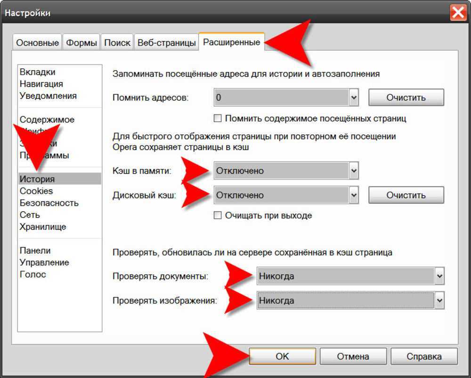Clear history with Очистить beside Помнить адресов

[406, 97]
